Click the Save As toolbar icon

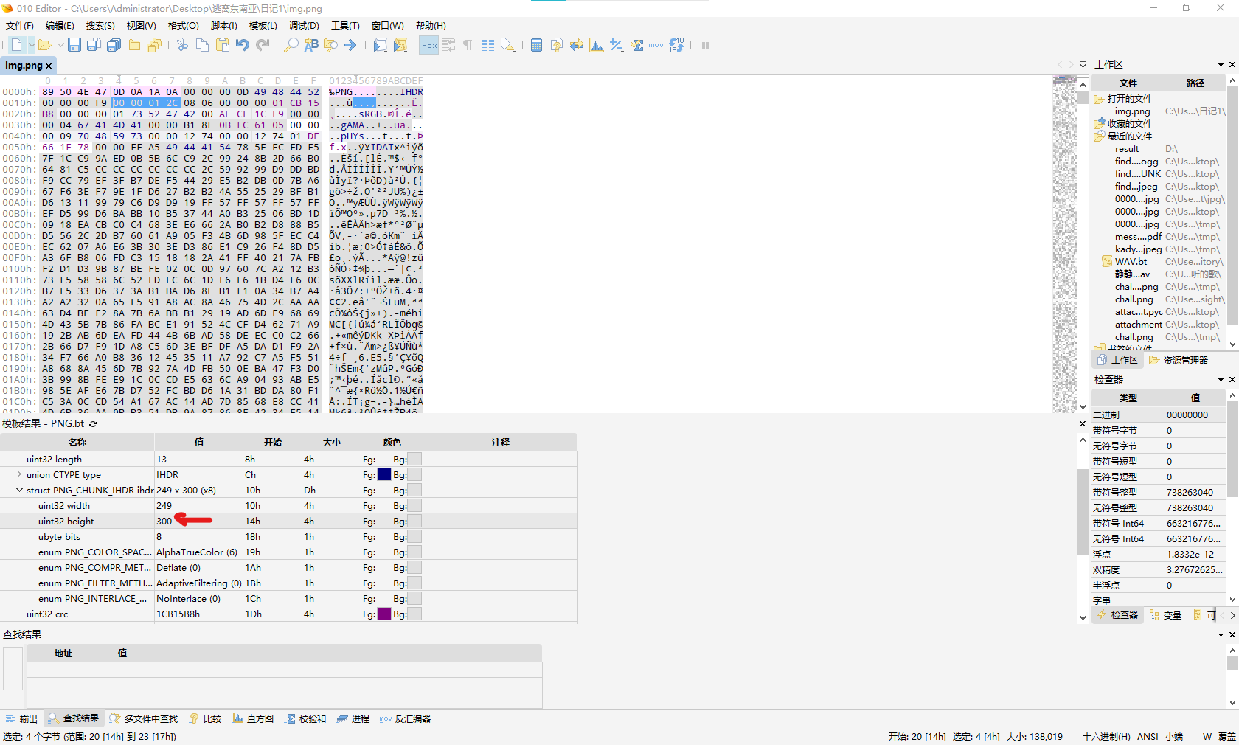94,45
